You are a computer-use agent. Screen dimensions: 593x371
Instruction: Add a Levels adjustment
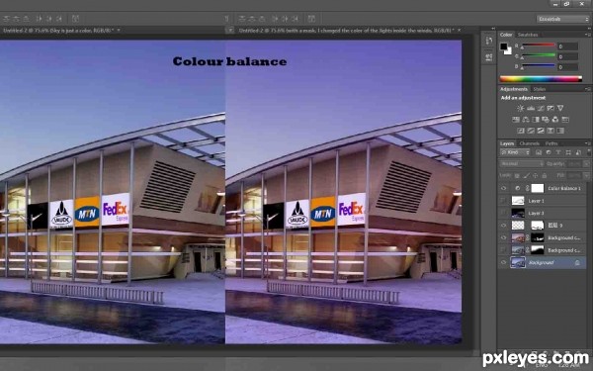531,108
